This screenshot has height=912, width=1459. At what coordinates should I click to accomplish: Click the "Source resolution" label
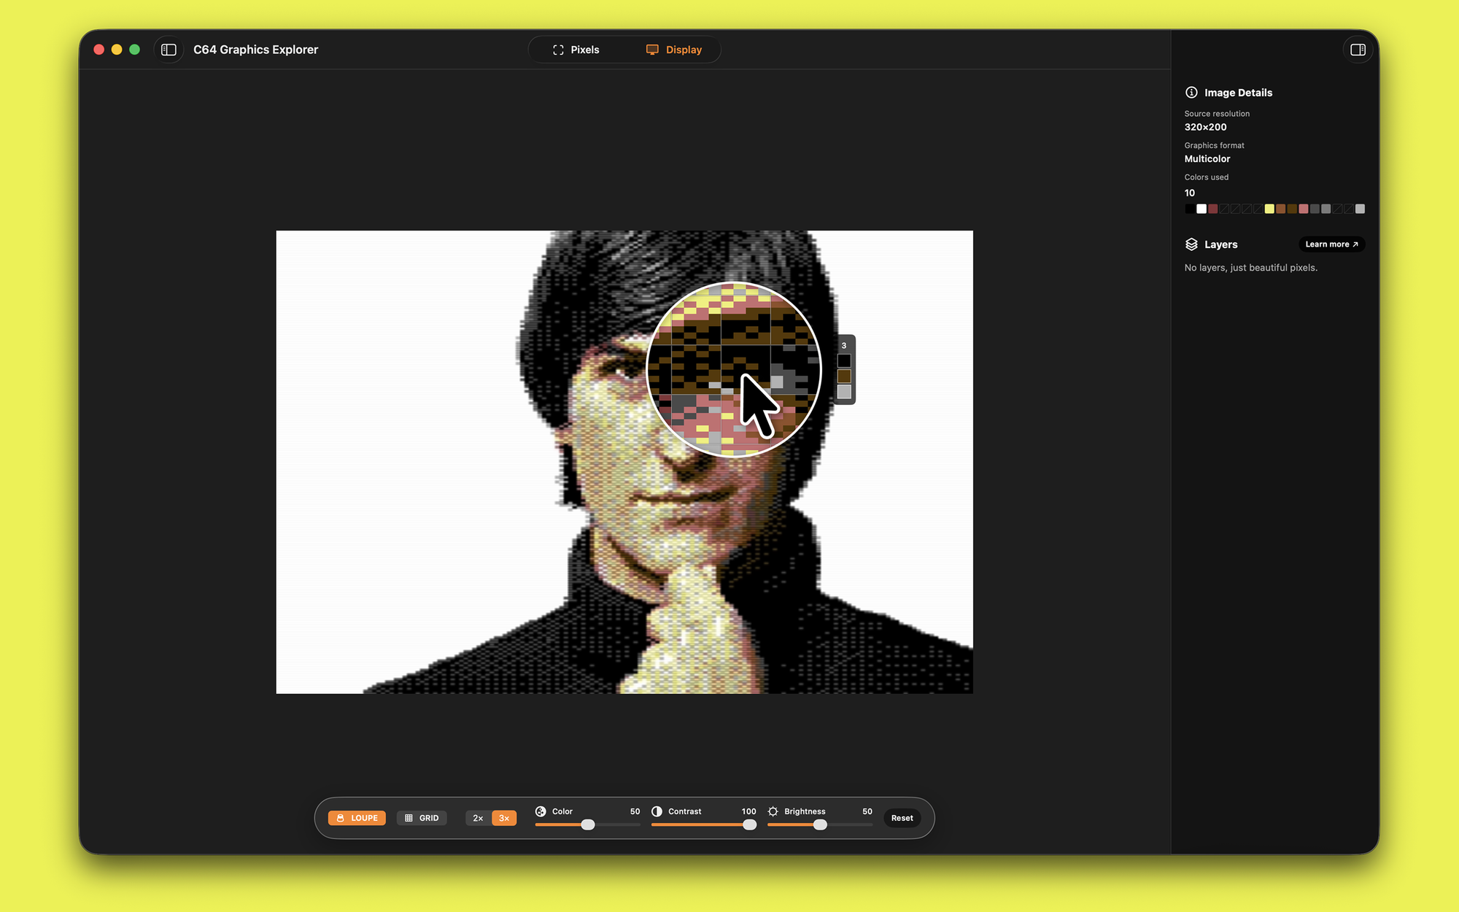(x=1217, y=114)
